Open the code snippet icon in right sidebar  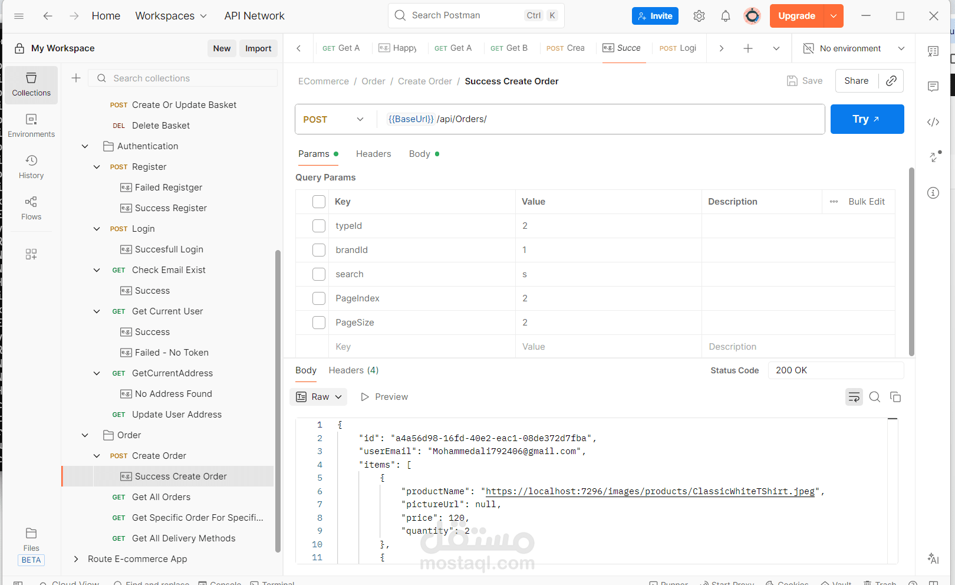[933, 122]
